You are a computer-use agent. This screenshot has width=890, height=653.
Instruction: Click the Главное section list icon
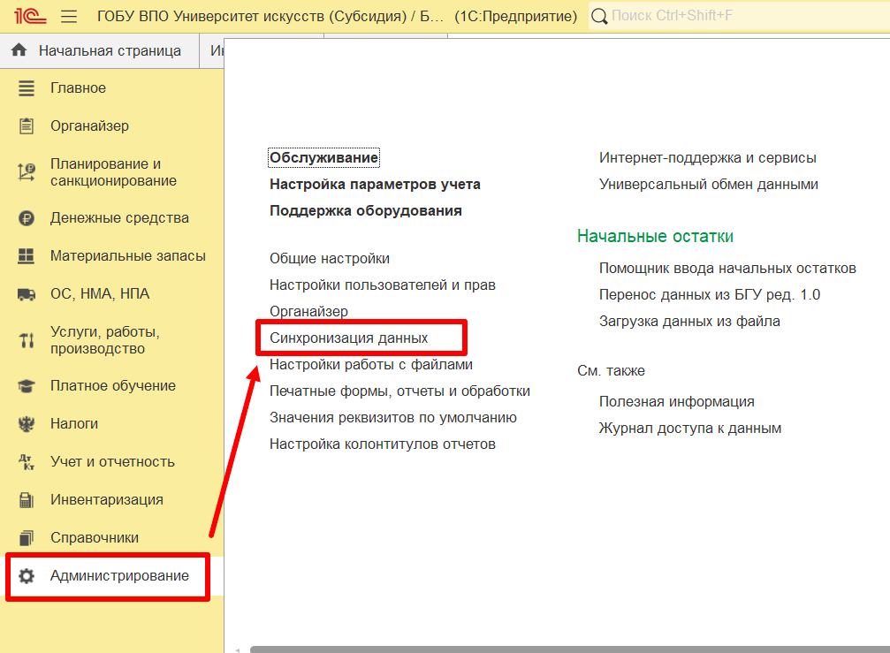(x=27, y=88)
